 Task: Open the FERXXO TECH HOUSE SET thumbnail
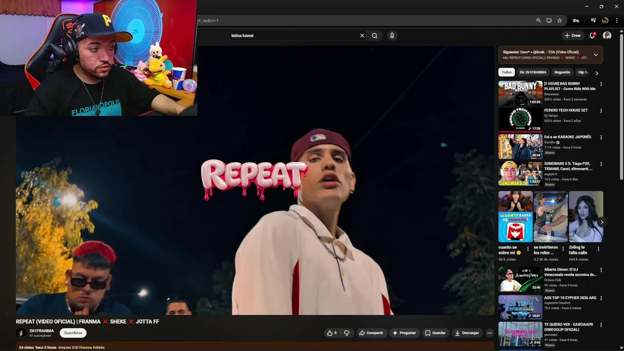tap(520, 120)
